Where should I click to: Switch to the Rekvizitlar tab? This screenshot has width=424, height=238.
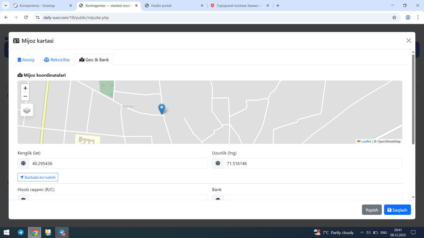pos(57,60)
